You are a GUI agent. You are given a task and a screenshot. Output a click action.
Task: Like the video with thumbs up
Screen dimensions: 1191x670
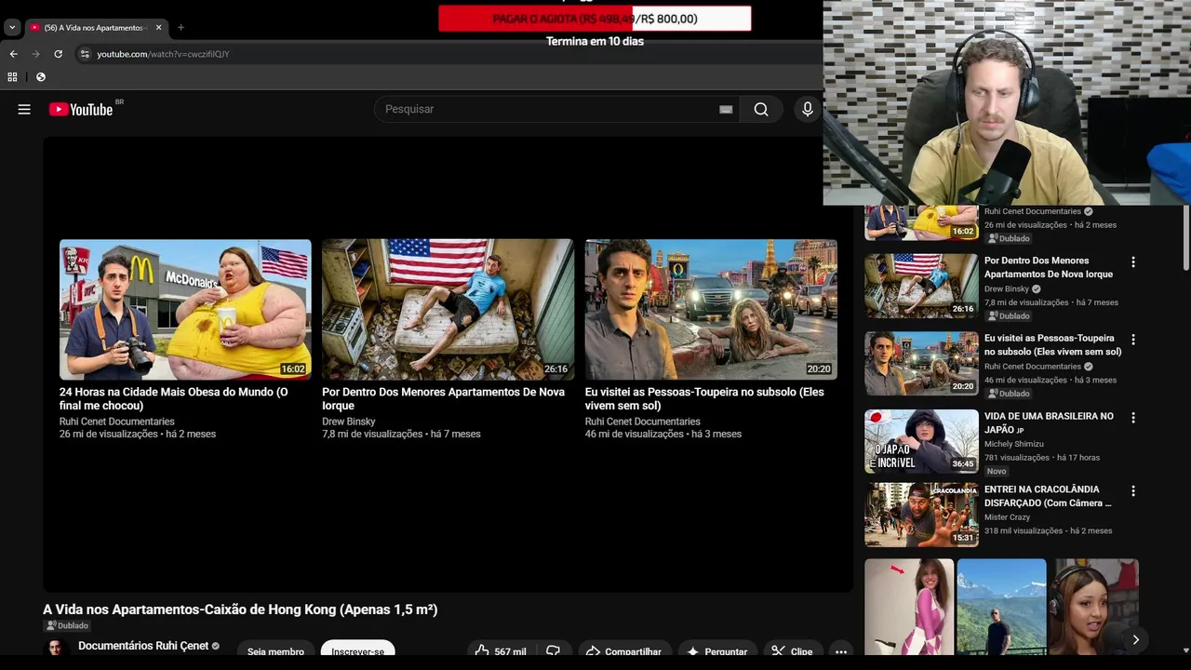[501, 651]
